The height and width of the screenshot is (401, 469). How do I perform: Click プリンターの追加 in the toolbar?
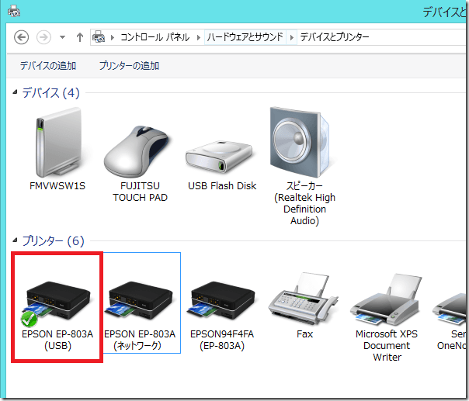click(x=129, y=66)
